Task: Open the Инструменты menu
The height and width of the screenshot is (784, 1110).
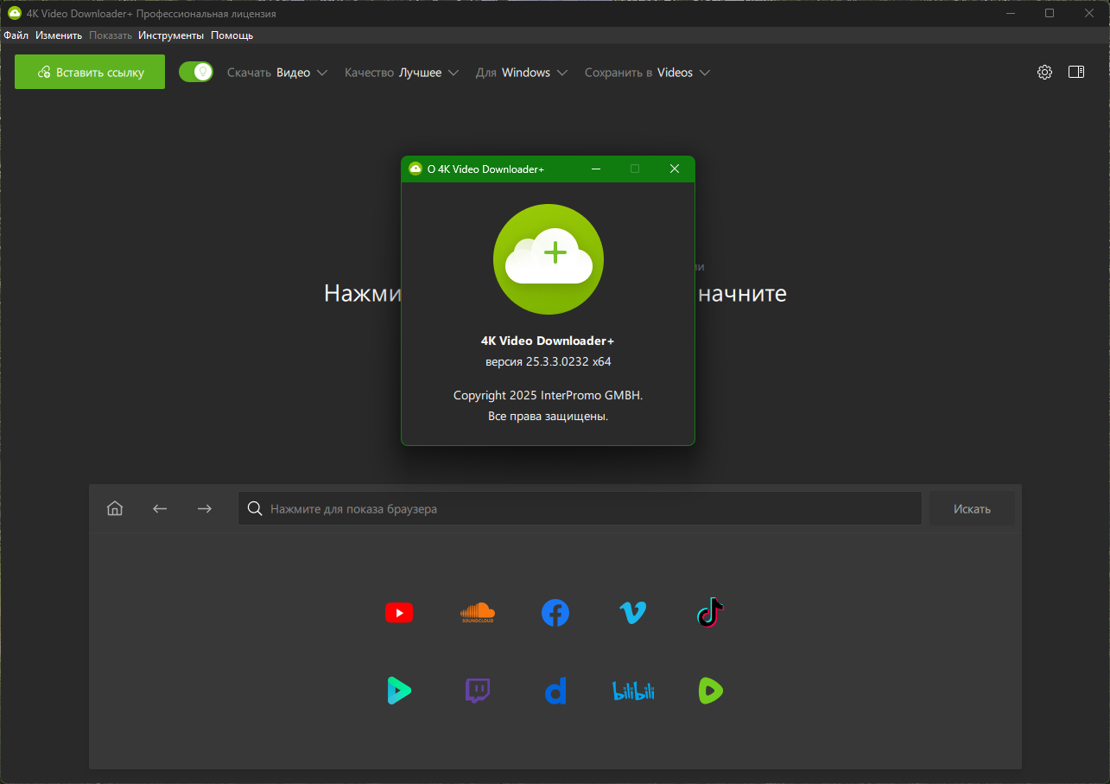Action: click(170, 35)
